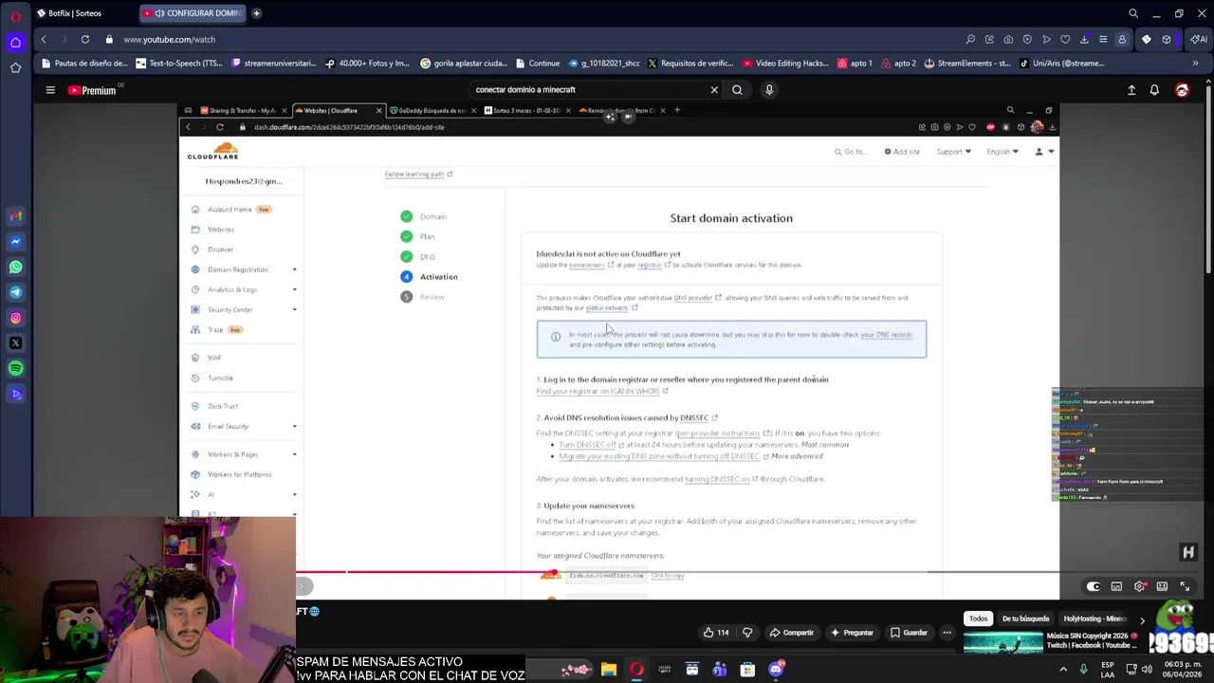1214x683 pixels.
Task: Select the De tu búsqueda chip
Action: 1025,618
